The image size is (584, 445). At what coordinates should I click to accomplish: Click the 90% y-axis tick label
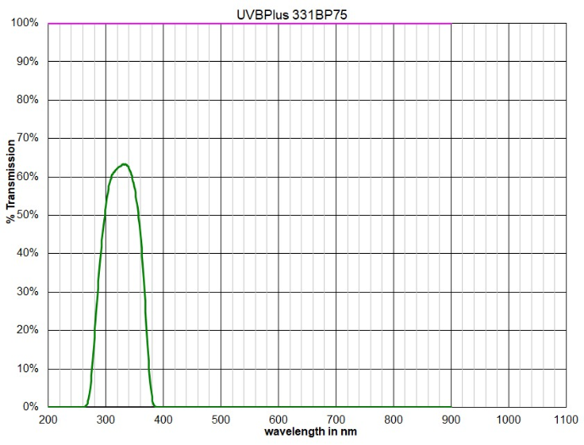(x=27, y=62)
